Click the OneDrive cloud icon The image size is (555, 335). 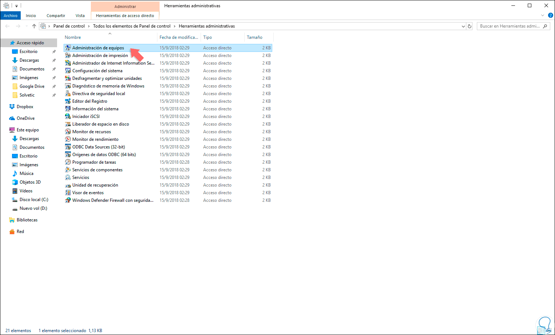[x=12, y=118]
